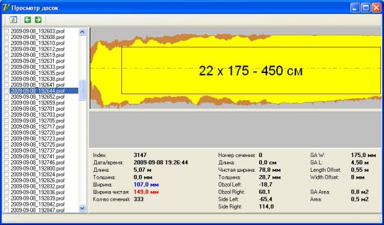
Task: Select file 2009-09-08_192720.prof
Action: click(x=37, y=132)
